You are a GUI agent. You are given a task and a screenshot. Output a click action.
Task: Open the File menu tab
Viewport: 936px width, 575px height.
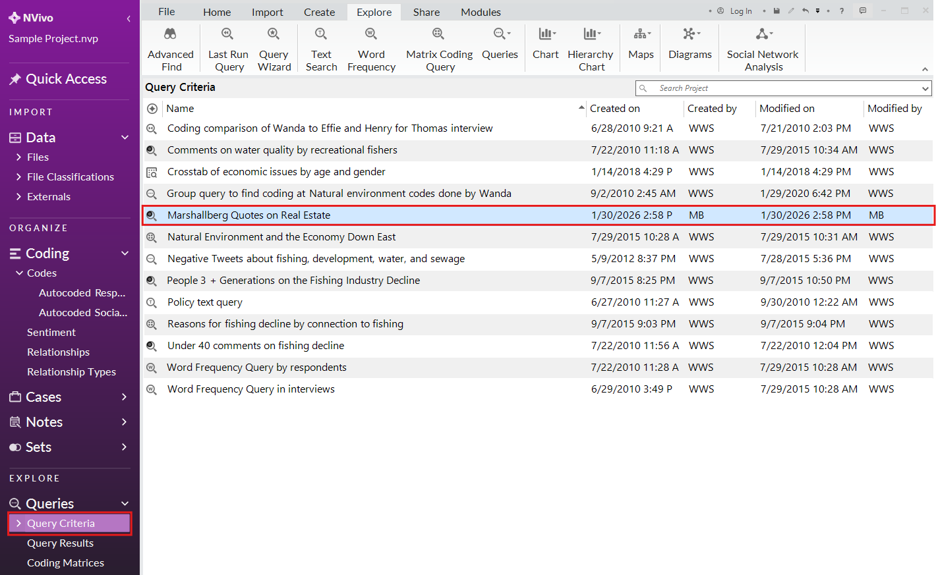pyautogui.click(x=167, y=12)
